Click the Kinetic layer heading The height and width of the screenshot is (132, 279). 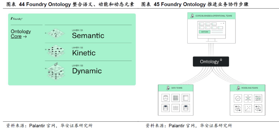point(84,53)
